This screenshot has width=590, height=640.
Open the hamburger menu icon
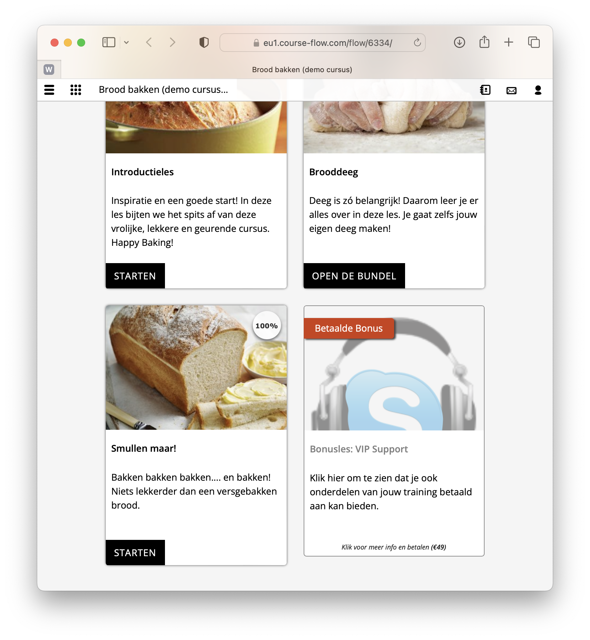click(x=49, y=90)
